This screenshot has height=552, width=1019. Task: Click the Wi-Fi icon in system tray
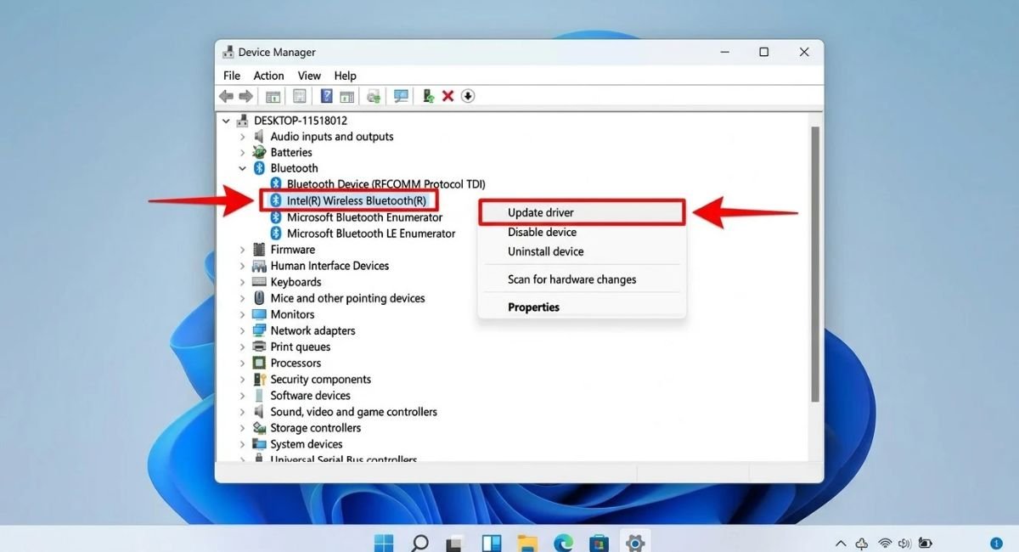[885, 543]
